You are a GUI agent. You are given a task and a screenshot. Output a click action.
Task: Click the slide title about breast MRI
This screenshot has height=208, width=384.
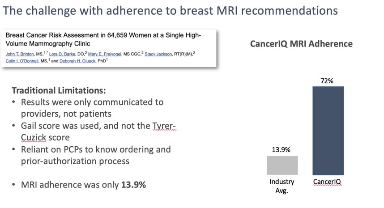(170, 11)
